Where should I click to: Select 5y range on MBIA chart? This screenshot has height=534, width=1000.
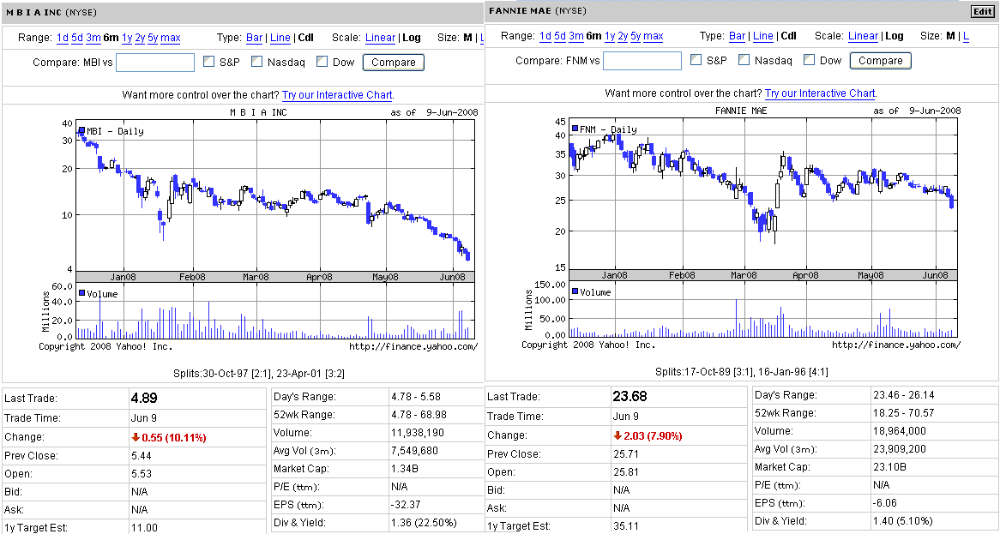[x=153, y=38]
